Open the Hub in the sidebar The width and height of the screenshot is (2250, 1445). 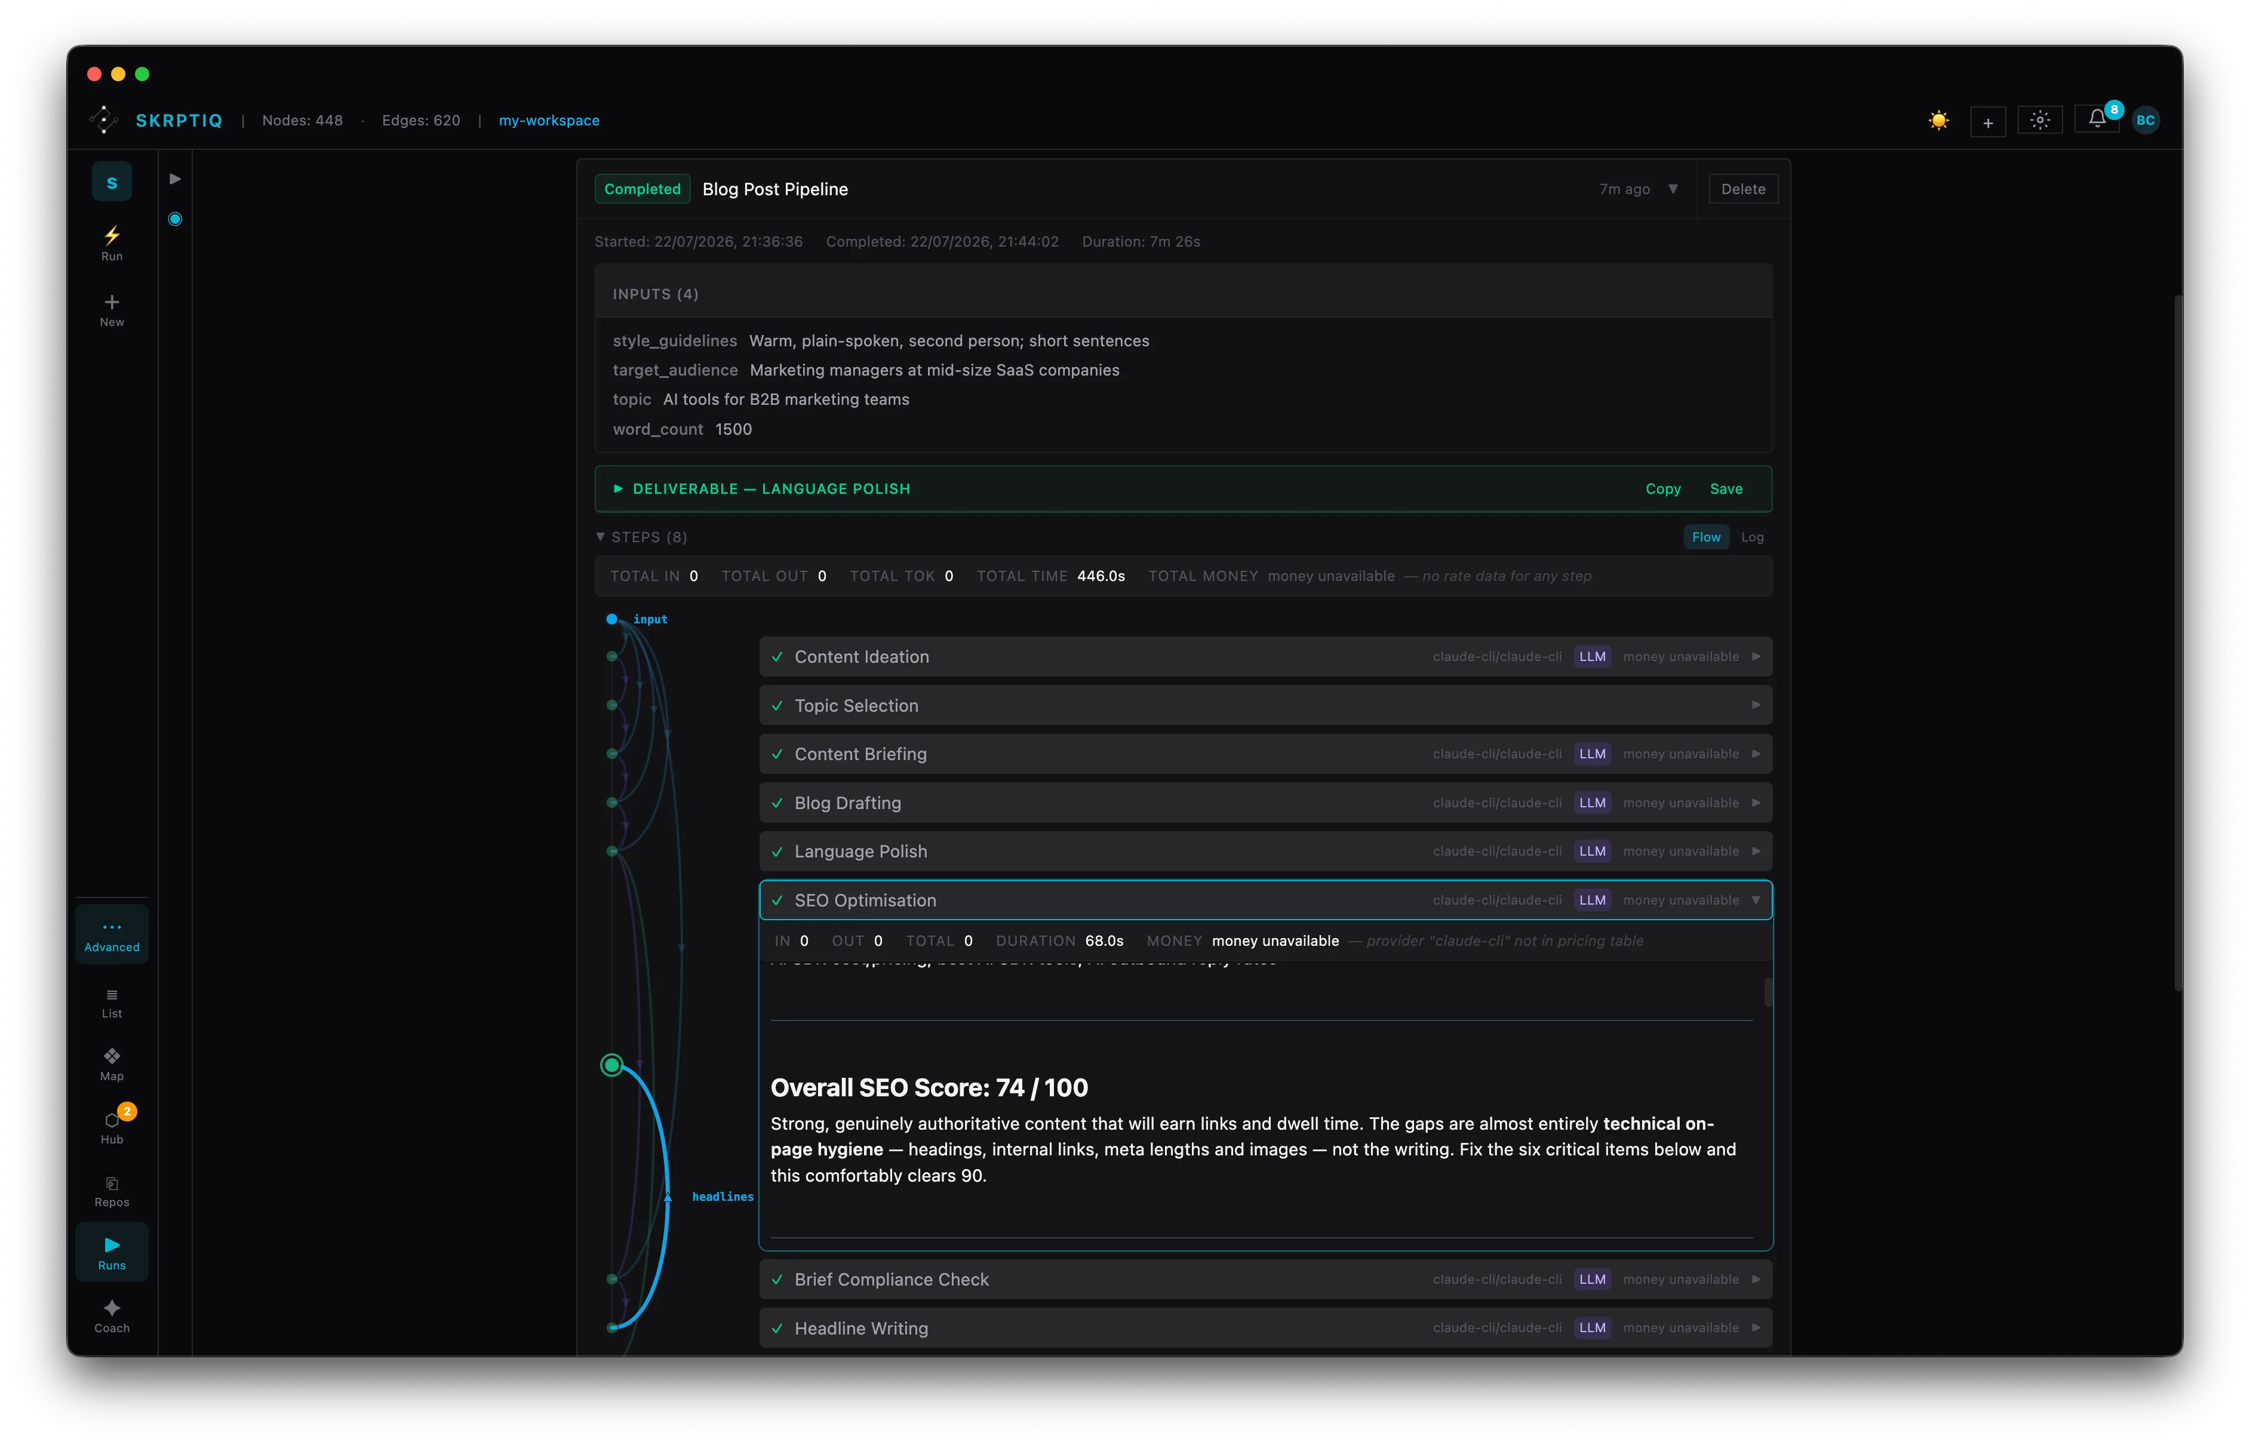click(x=112, y=1127)
